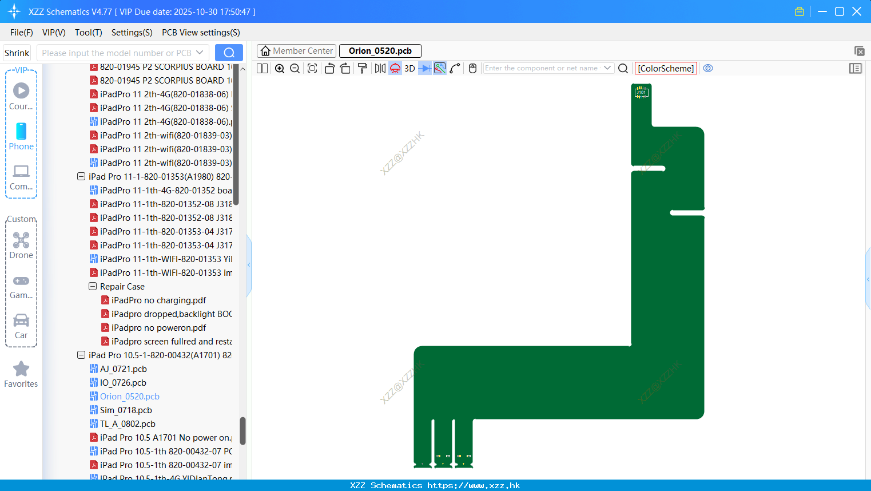Toggle the diode symbol display
The width and height of the screenshot is (871, 491).
pyautogui.click(x=424, y=69)
